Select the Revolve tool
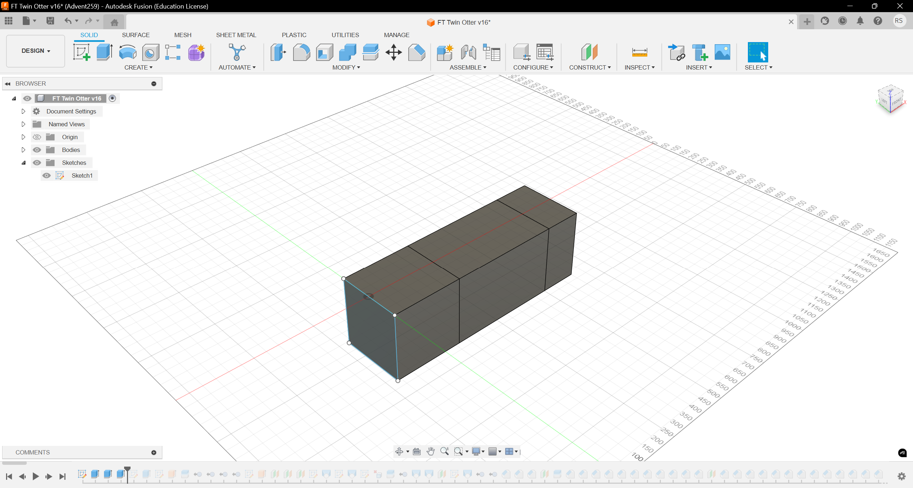 point(127,52)
